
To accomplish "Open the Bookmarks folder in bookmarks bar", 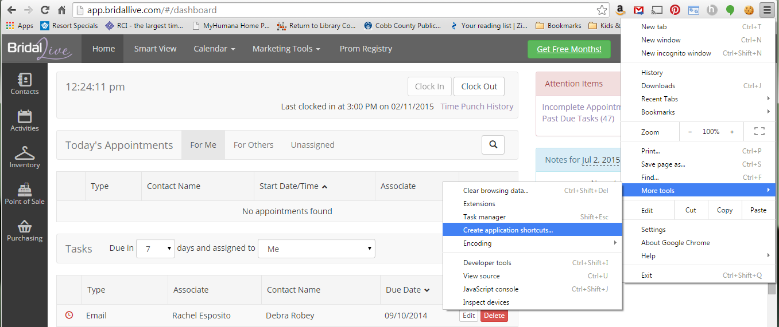I will point(559,26).
